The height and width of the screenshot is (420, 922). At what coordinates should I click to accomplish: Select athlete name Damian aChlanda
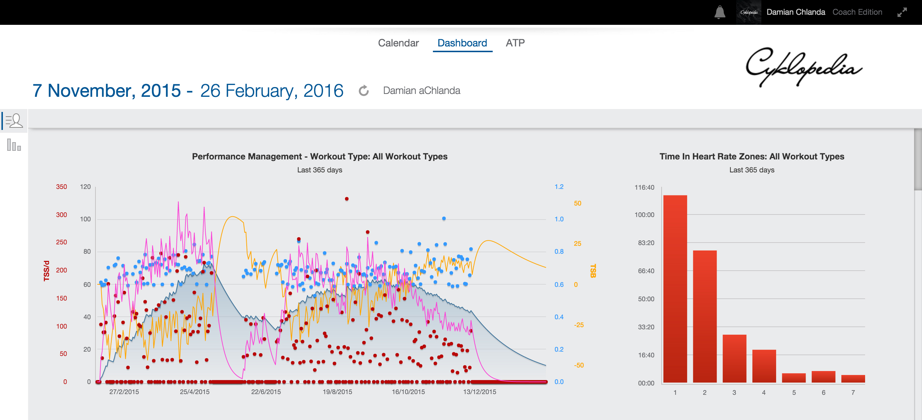pyautogui.click(x=421, y=91)
